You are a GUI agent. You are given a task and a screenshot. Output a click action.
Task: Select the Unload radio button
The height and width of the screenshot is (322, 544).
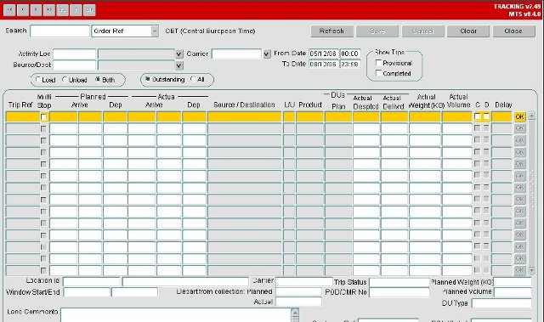pos(65,80)
